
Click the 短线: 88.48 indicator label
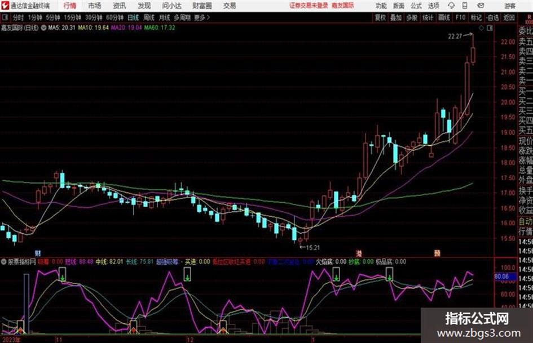79,262
